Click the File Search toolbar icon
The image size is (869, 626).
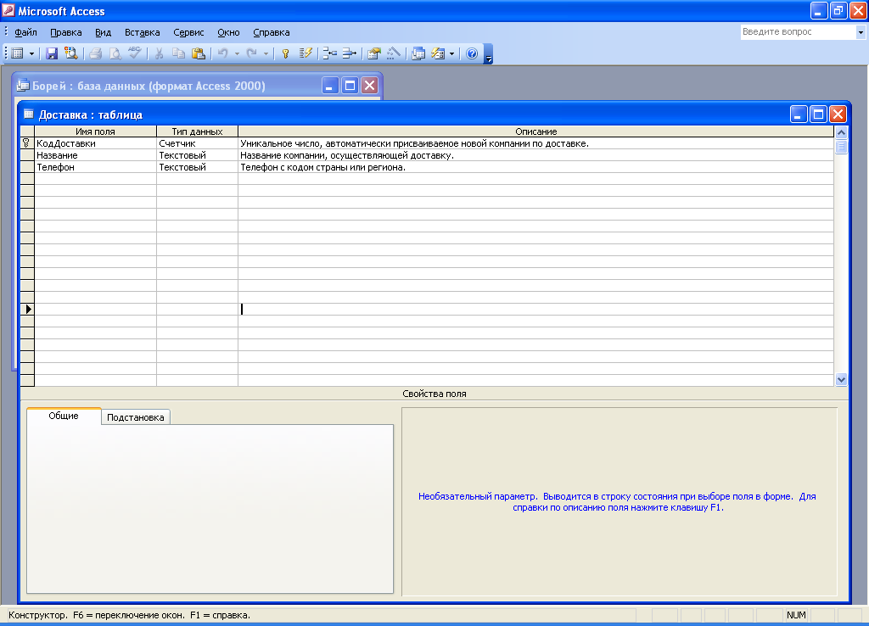71,53
